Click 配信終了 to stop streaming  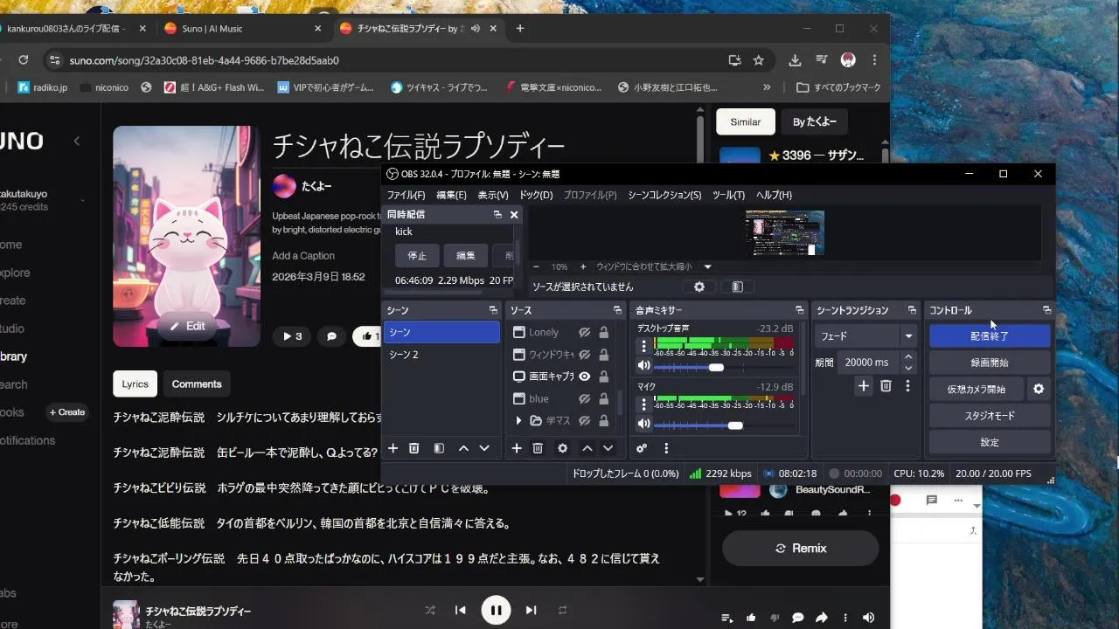tap(990, 335)
